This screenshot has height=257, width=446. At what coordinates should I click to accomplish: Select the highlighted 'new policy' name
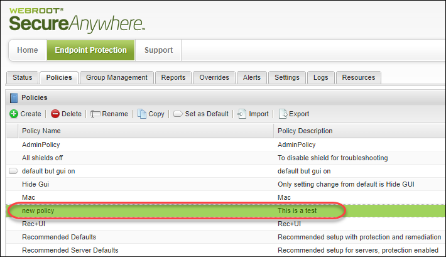click(38, 211)
